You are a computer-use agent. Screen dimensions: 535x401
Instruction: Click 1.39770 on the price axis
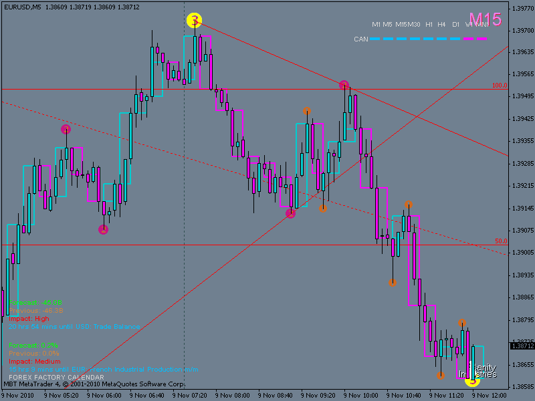[x=523, y=8]
